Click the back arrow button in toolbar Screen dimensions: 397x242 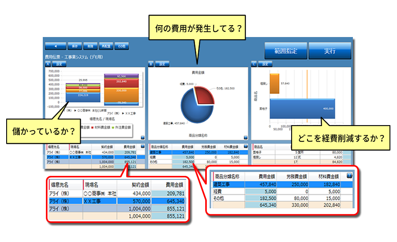(55, 46)
